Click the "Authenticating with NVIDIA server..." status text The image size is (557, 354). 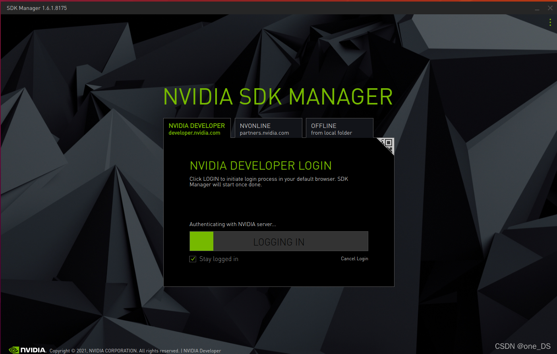point(233,224)
